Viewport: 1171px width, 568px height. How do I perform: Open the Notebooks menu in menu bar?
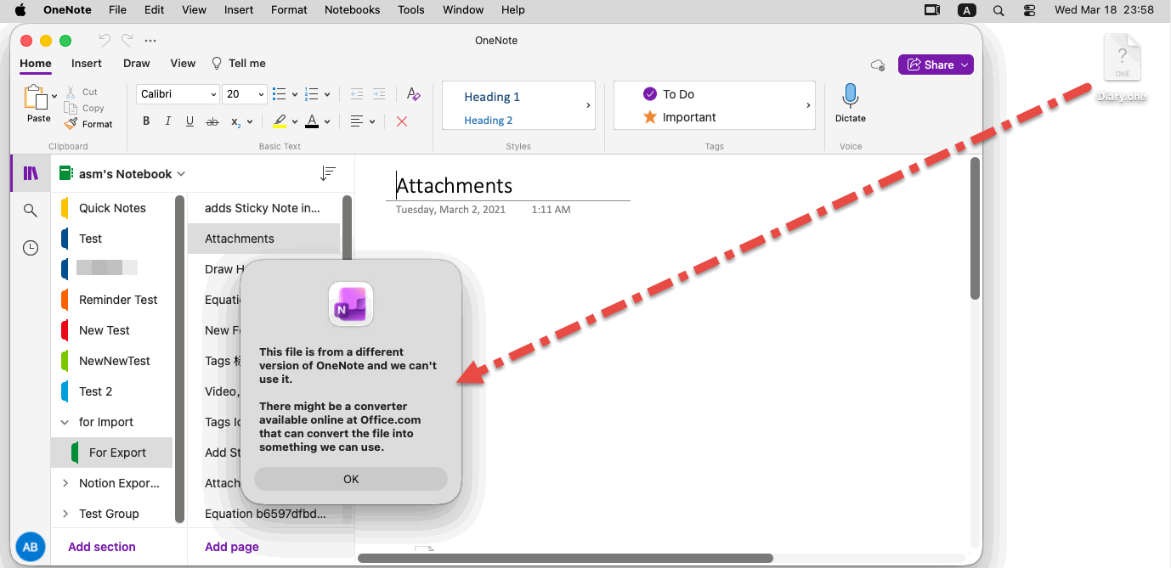point(353,10)
